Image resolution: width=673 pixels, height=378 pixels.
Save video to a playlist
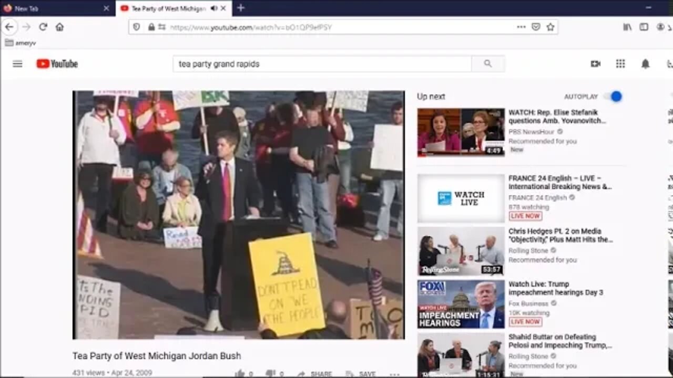coord(360,374)
